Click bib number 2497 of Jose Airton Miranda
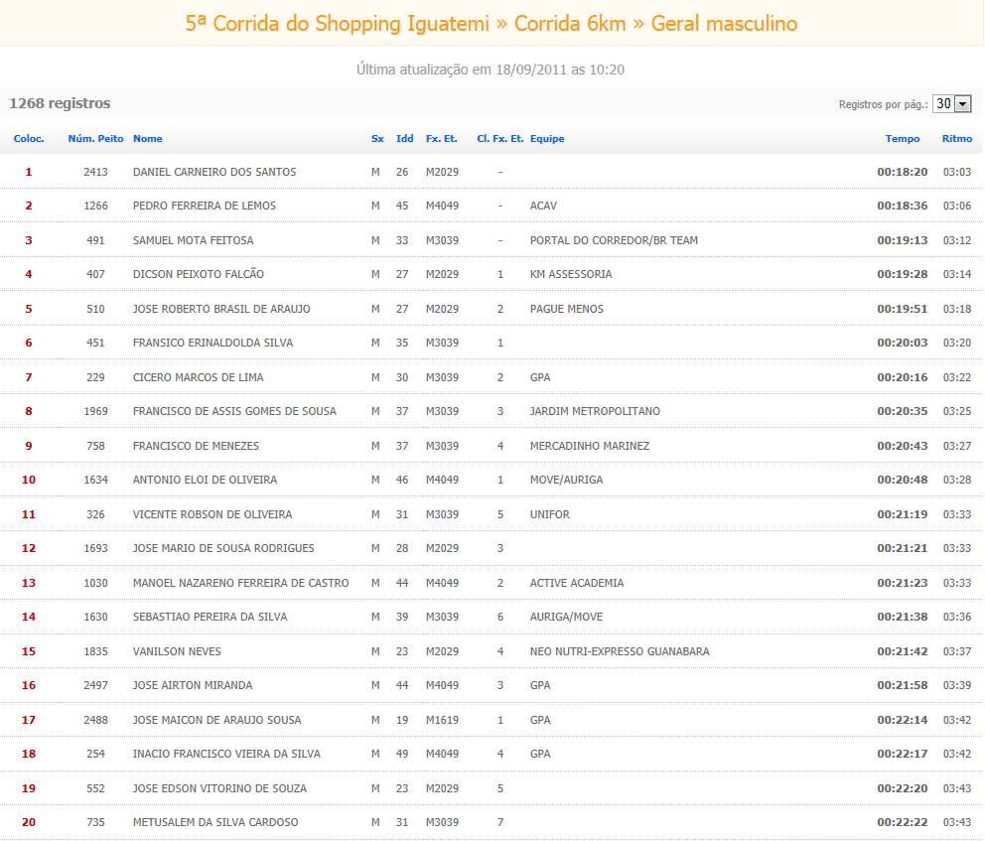Viewport: 985px width, 841px height. pyautogui.click(x=95, y=685)
